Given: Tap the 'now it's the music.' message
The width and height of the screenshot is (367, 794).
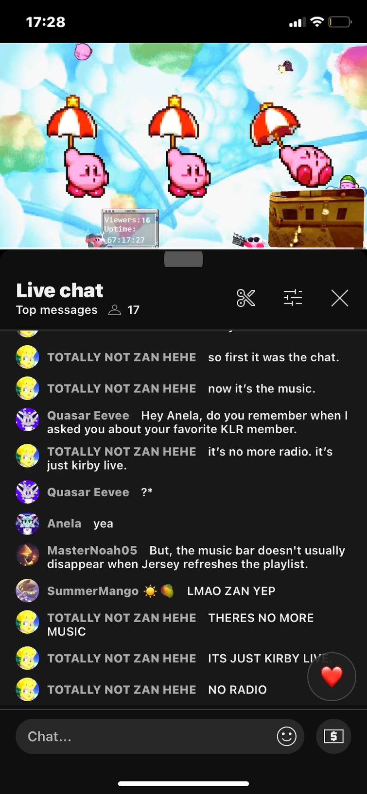Looking at the screenshot, I should [x=262, y=389].
